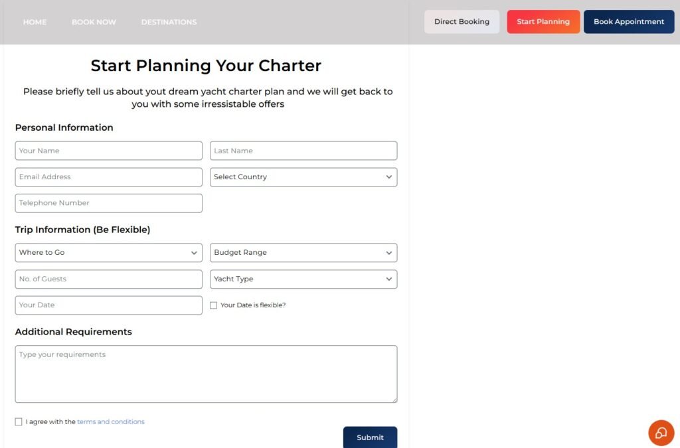The height and width of the screenshot is (448, 680).
Task: Select the Email Address input
Action: coord(108,177)
